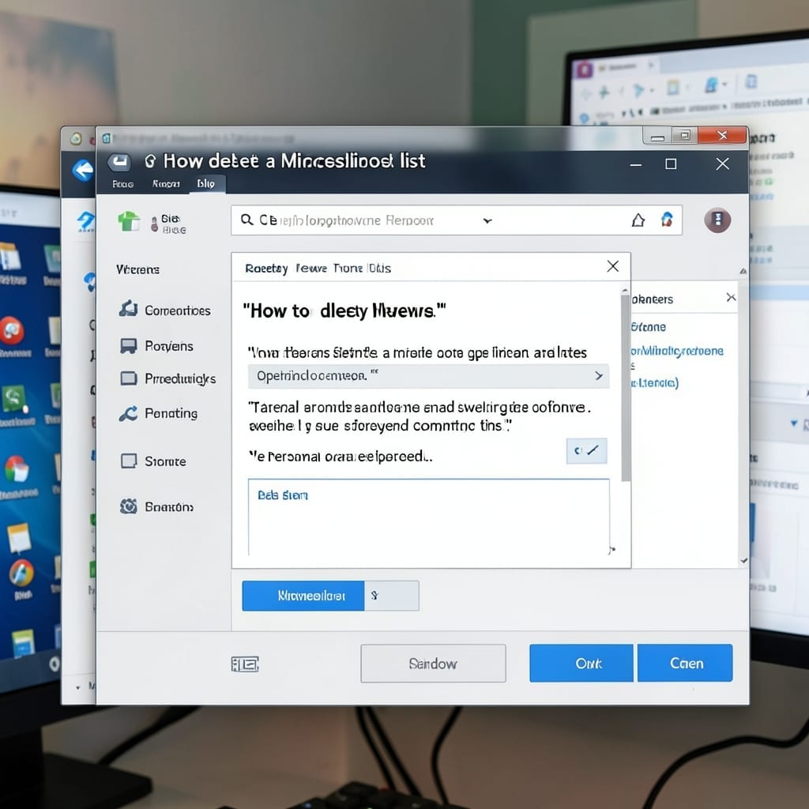Click the check edit icon button
Screen dimensions: 809x809
pos(586,451)
